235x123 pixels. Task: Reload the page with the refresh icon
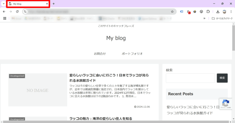point(17,11)
